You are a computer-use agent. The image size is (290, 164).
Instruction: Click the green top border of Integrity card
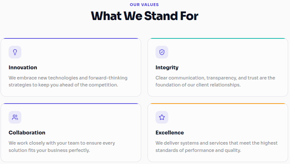(218, 38)
